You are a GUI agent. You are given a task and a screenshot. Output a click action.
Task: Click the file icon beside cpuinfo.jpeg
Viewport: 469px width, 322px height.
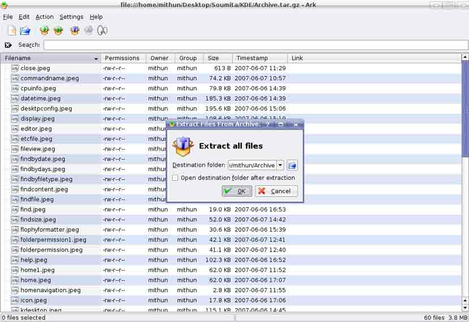[15, 89]
